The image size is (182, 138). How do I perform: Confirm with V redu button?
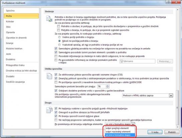[x=155, y=132]
